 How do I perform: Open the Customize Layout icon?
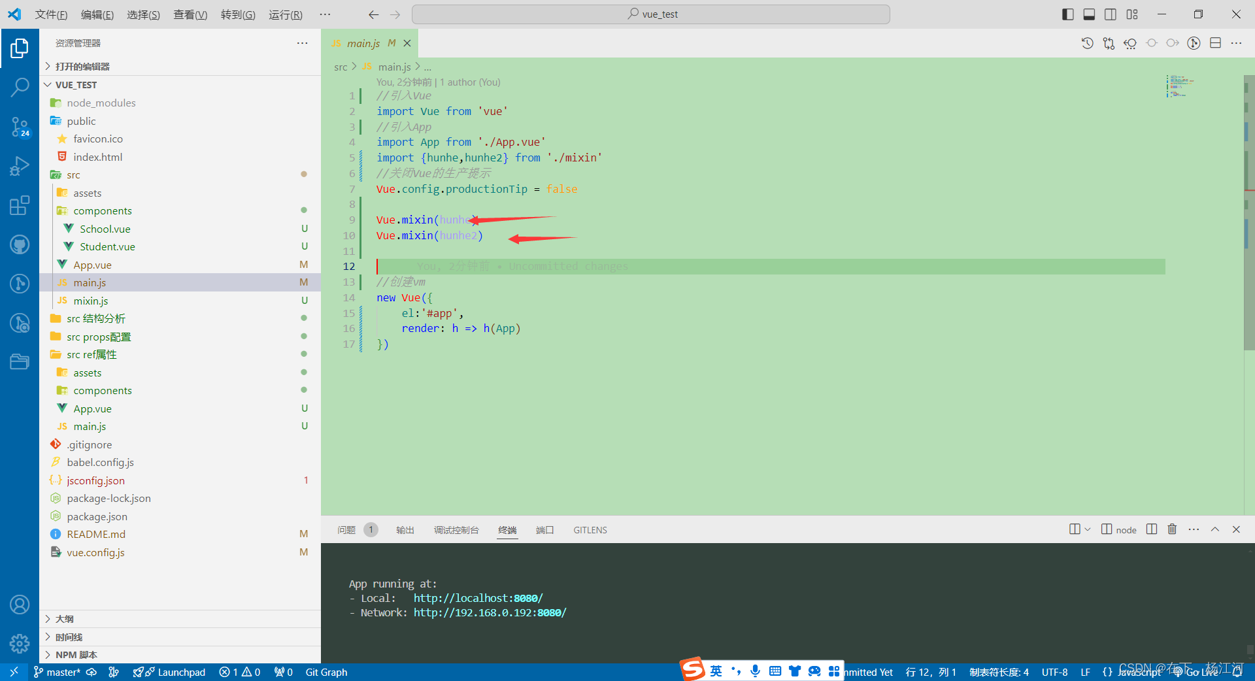1132,14
